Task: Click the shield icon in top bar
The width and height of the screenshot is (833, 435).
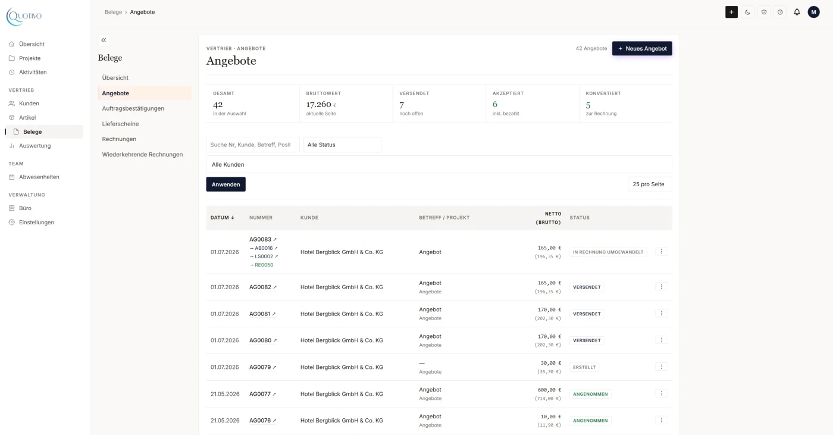Action: 764,12
